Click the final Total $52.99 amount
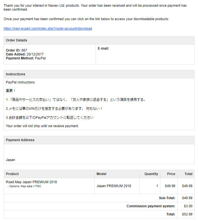The width and height of the screenshot is (198, 221). point(187,214)
